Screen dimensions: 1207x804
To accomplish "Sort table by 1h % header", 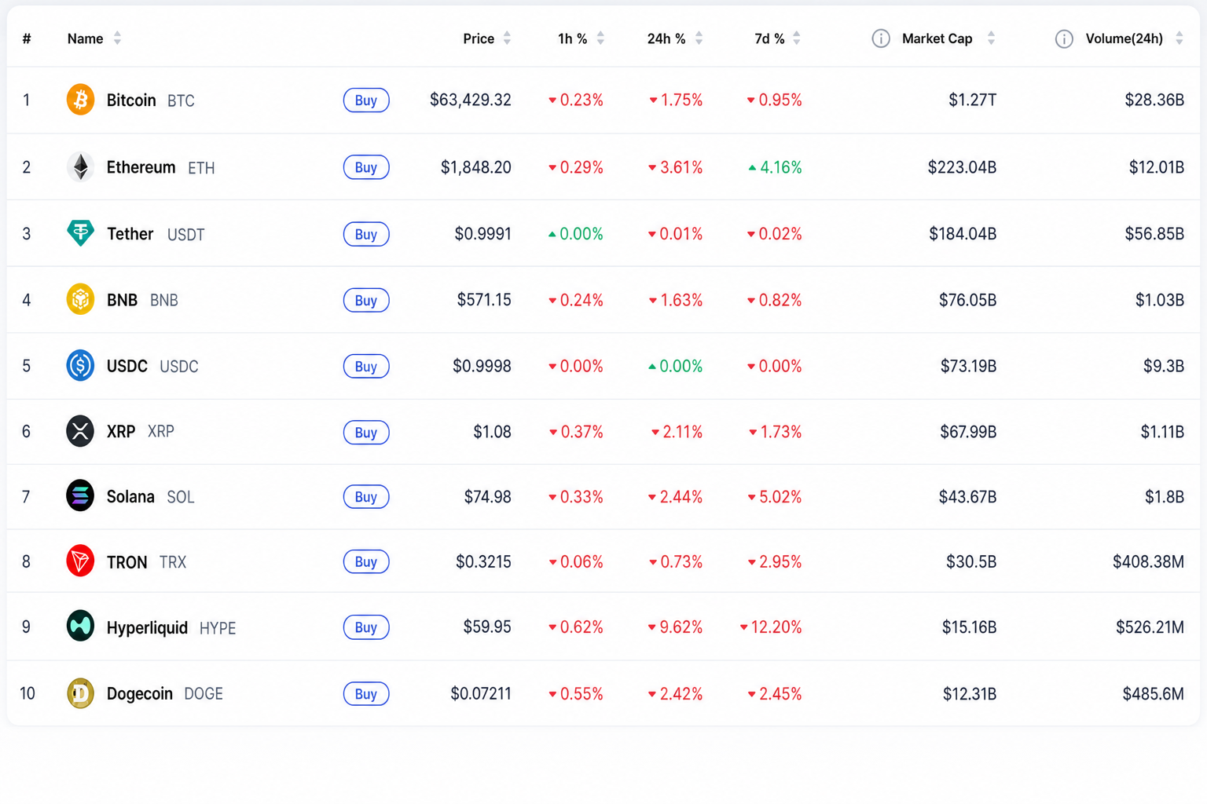I will (x=573, y=38).
